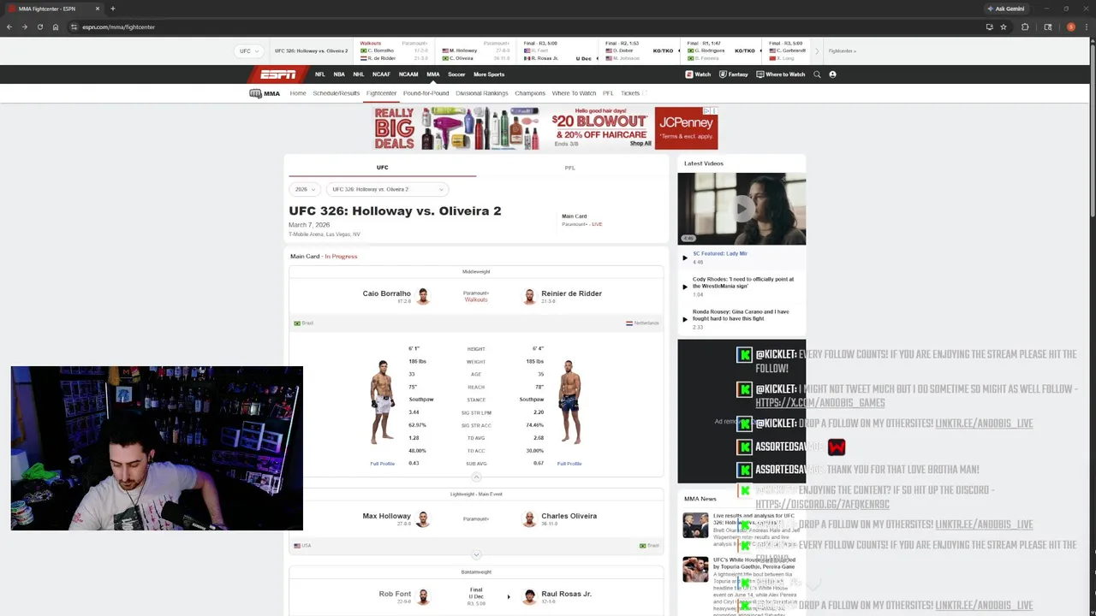Click Max Holloway's headshot
1096x616 pixels.
click(423, 518)
